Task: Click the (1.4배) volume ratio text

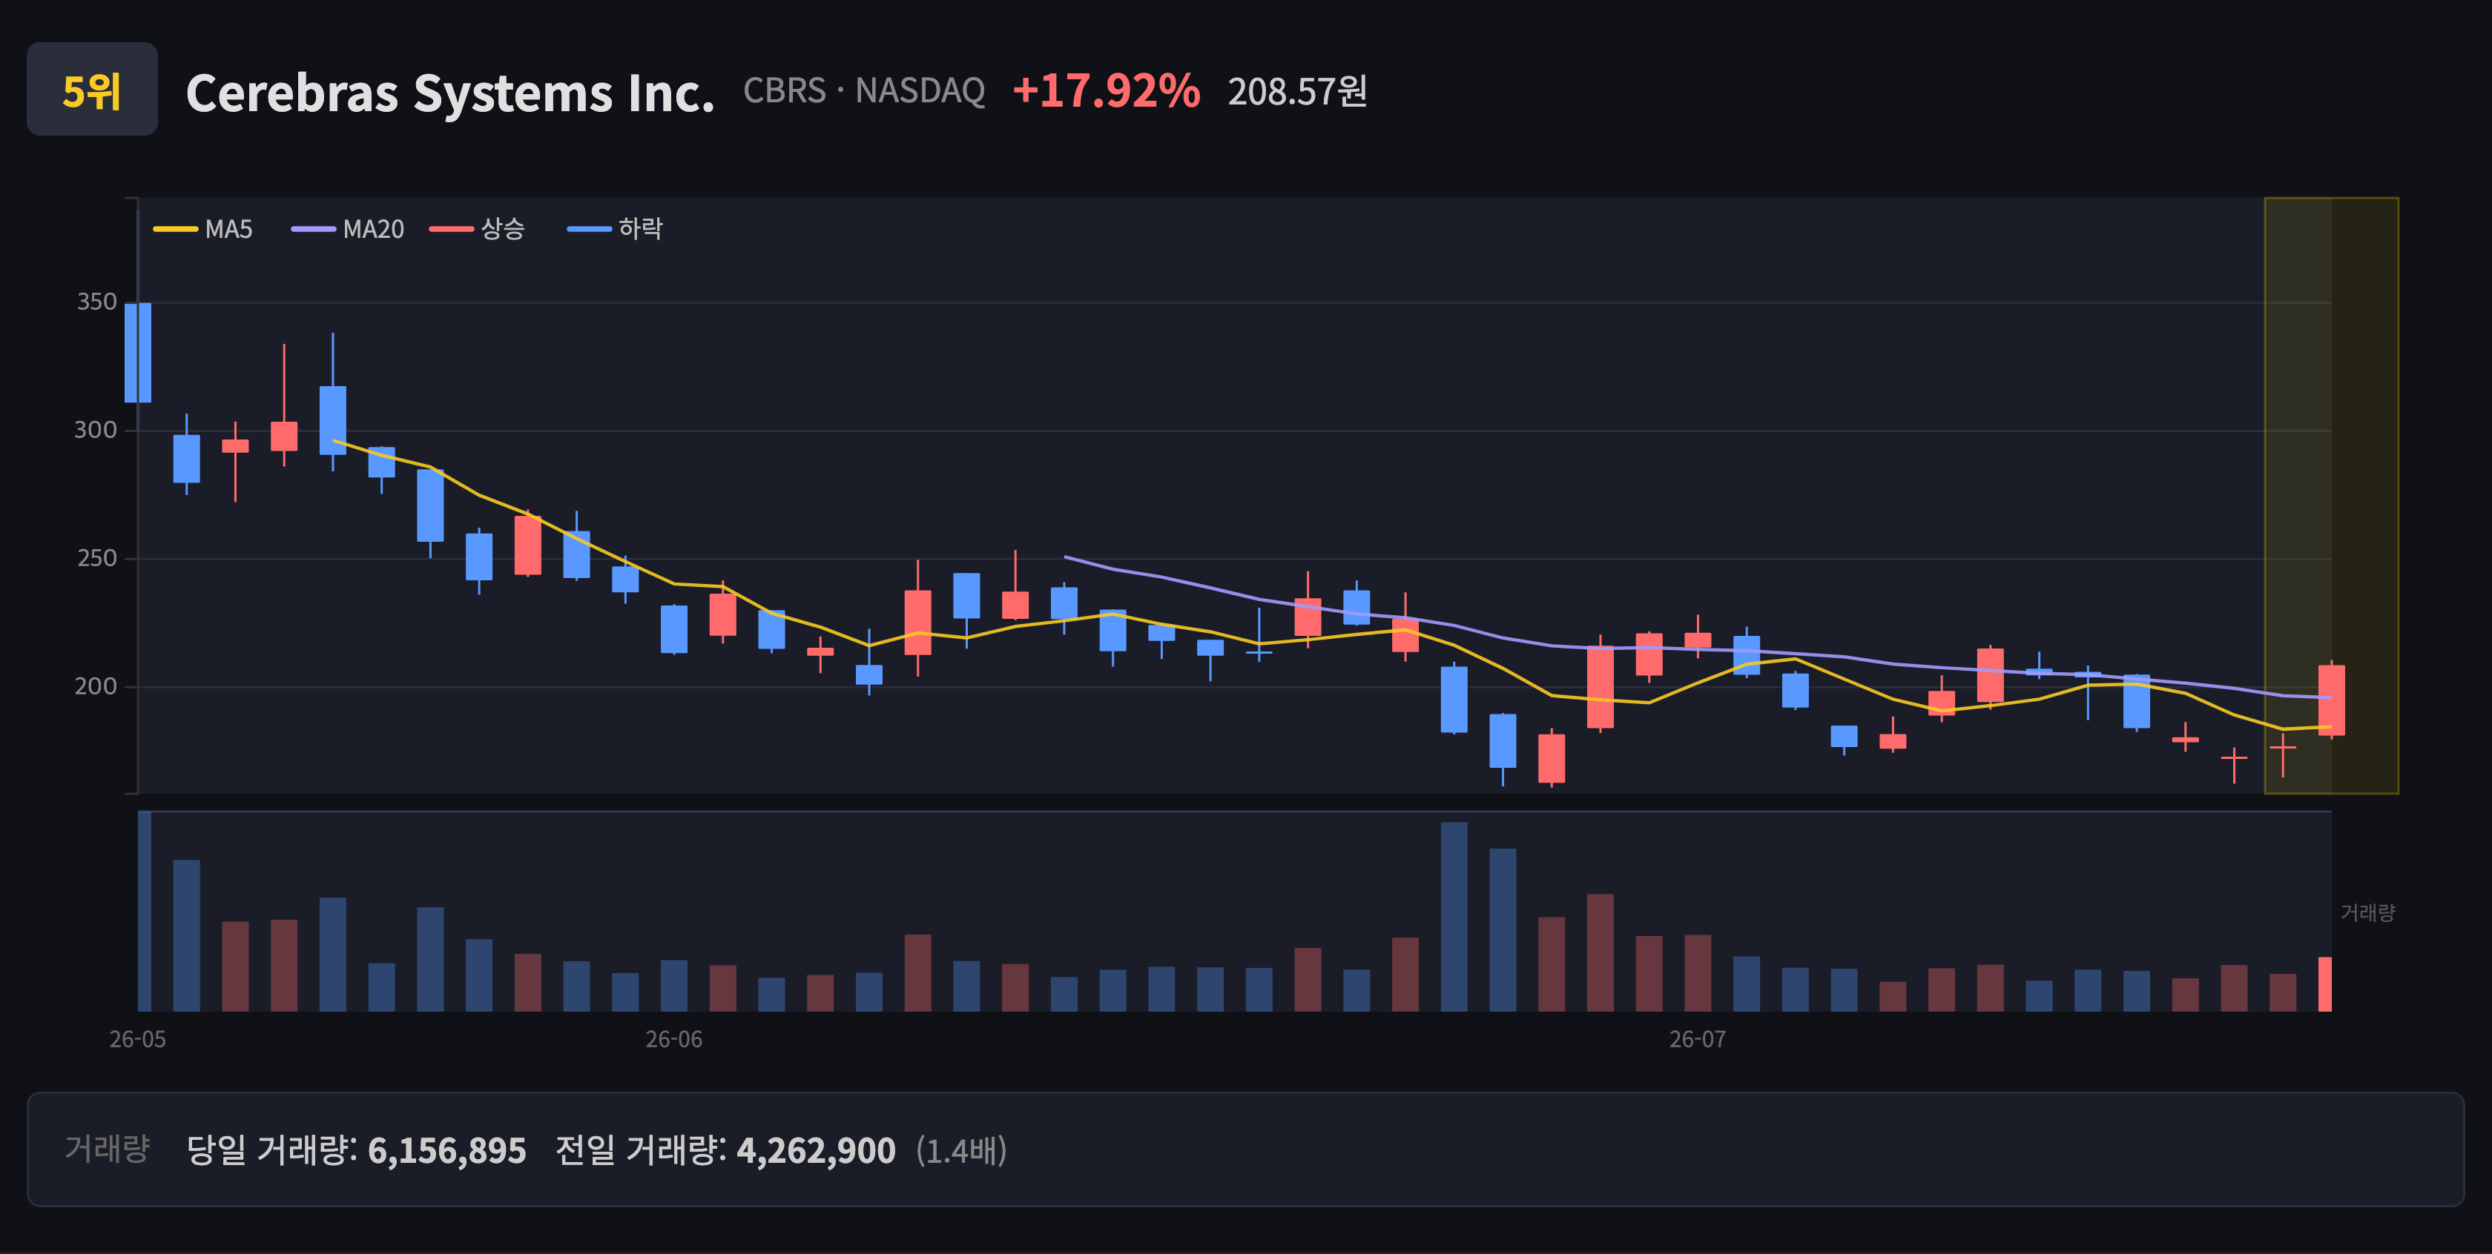Action: coord(962,1150)
